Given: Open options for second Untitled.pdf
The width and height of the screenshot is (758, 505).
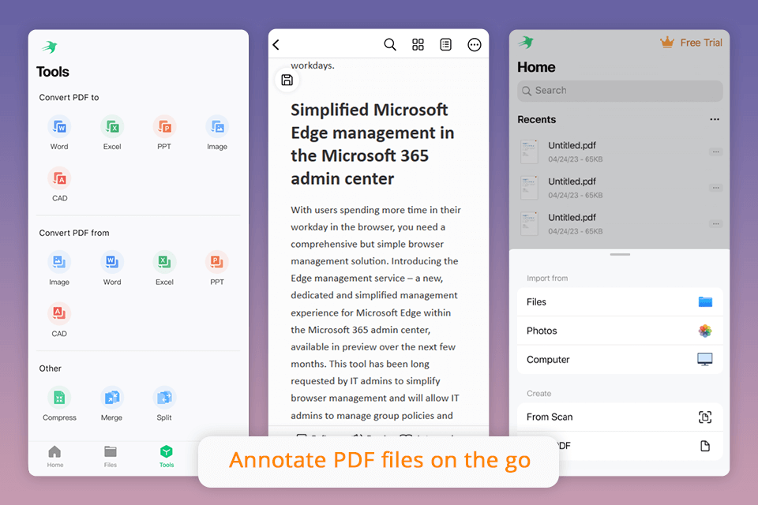Looking at the screenshot, I should pyautogui.click(x=715, y=188).
